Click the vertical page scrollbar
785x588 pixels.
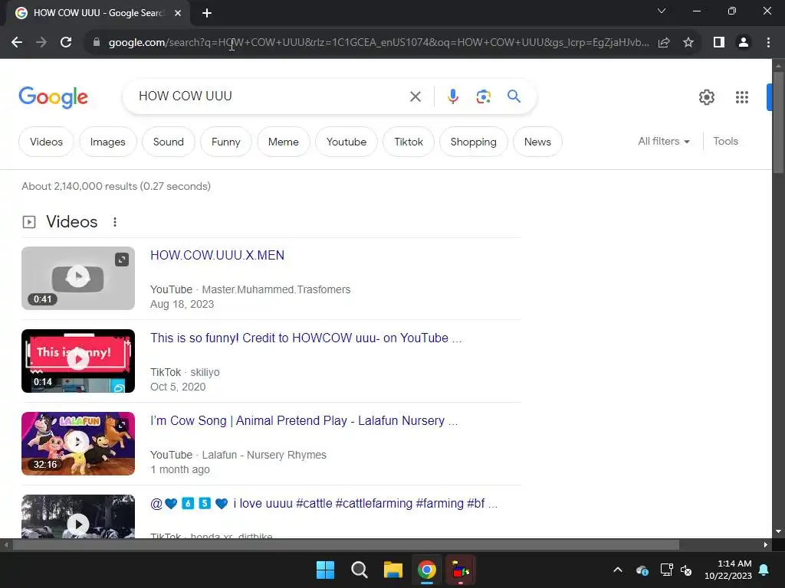pyautogui.click(x=778, y=122)
